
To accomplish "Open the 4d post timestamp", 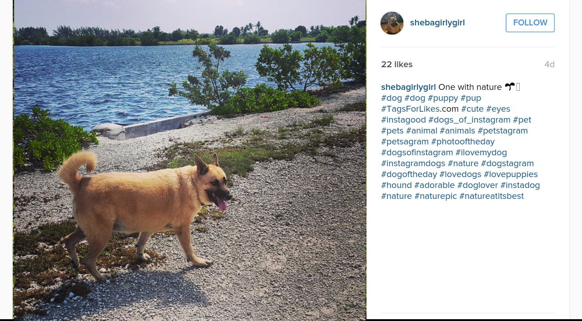I will coord(549,64).
